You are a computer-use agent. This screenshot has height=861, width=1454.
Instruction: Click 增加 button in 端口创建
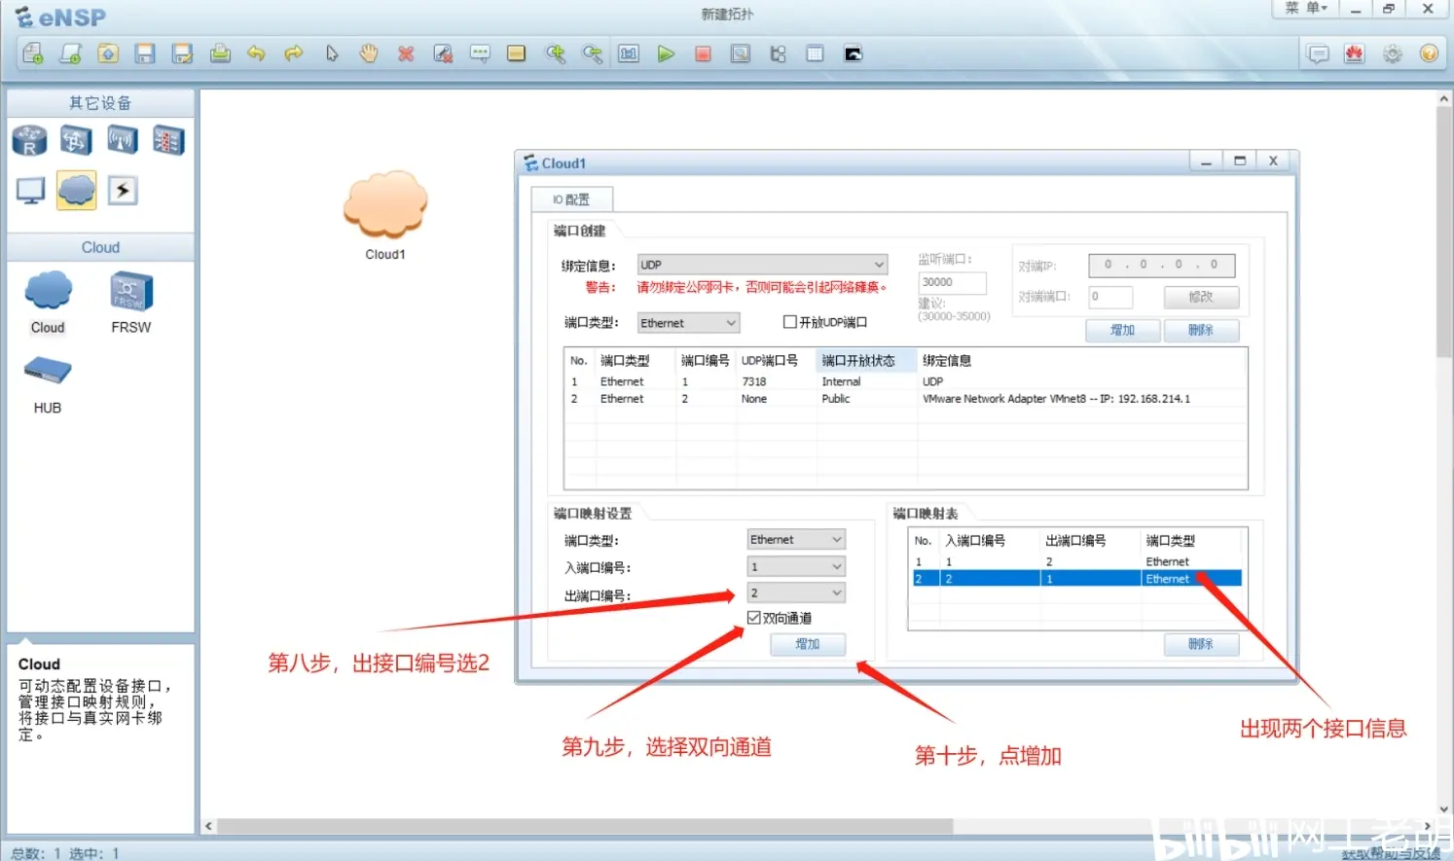1123,330
